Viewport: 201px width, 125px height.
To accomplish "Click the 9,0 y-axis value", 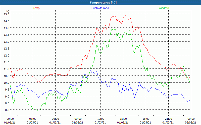I will click(8, 96).
